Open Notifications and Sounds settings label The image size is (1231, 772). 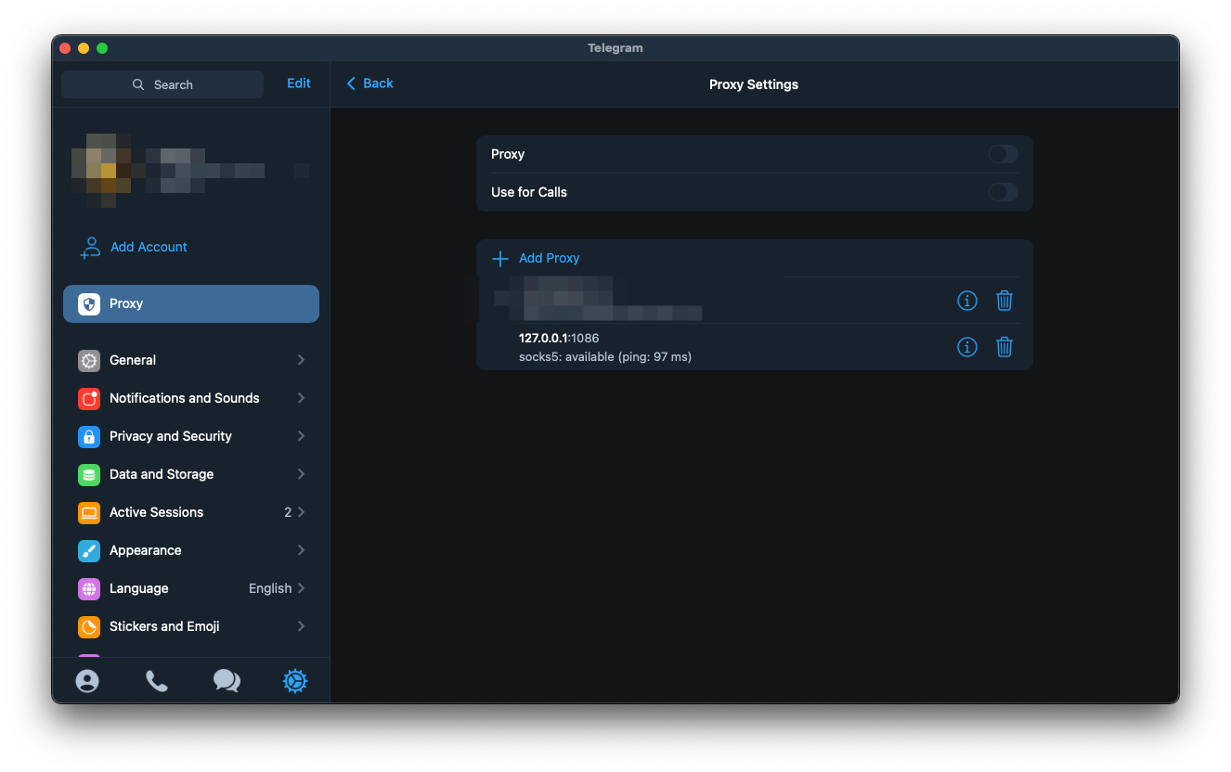185,398
